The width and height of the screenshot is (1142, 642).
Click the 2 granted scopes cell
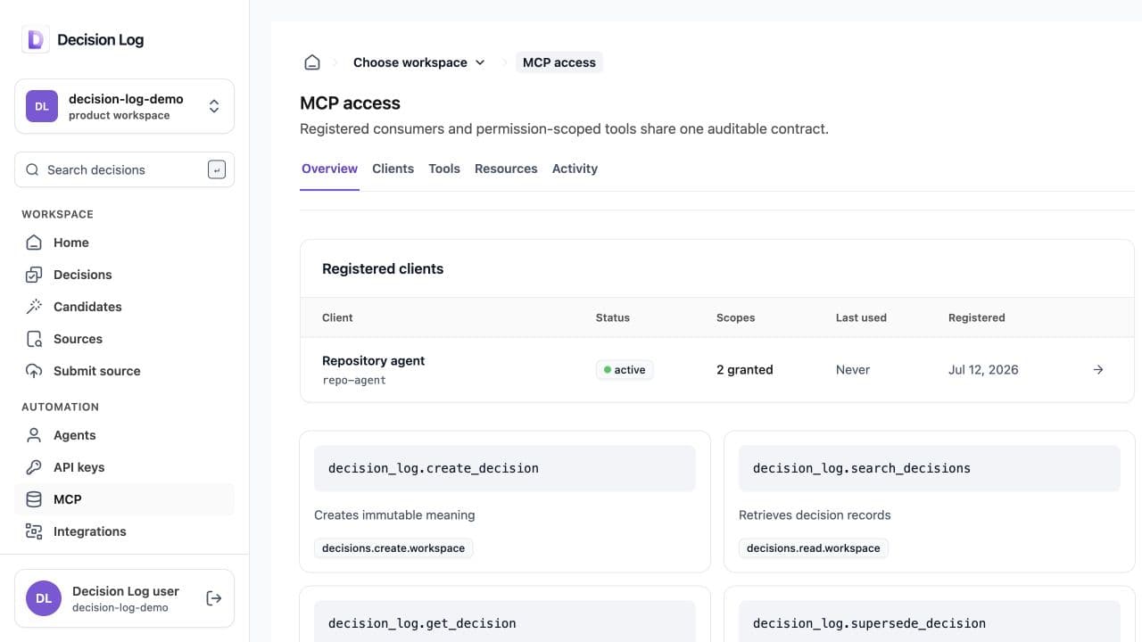(x=745, y=370)
